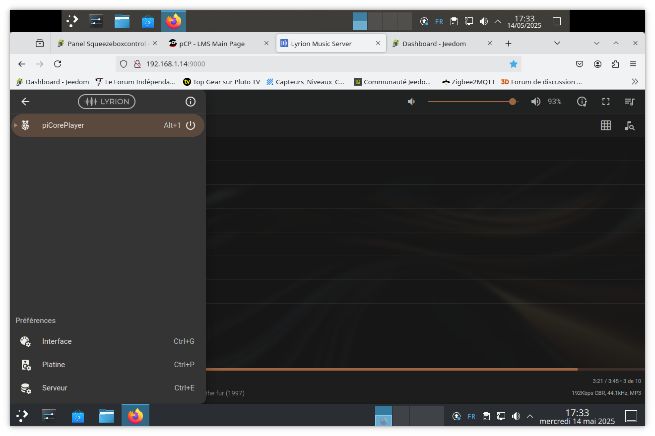Image resolution: width=655 pixels, height=436 pixels.
Task: Open Lyrion information about dialog icon
Action: [191, 102]
